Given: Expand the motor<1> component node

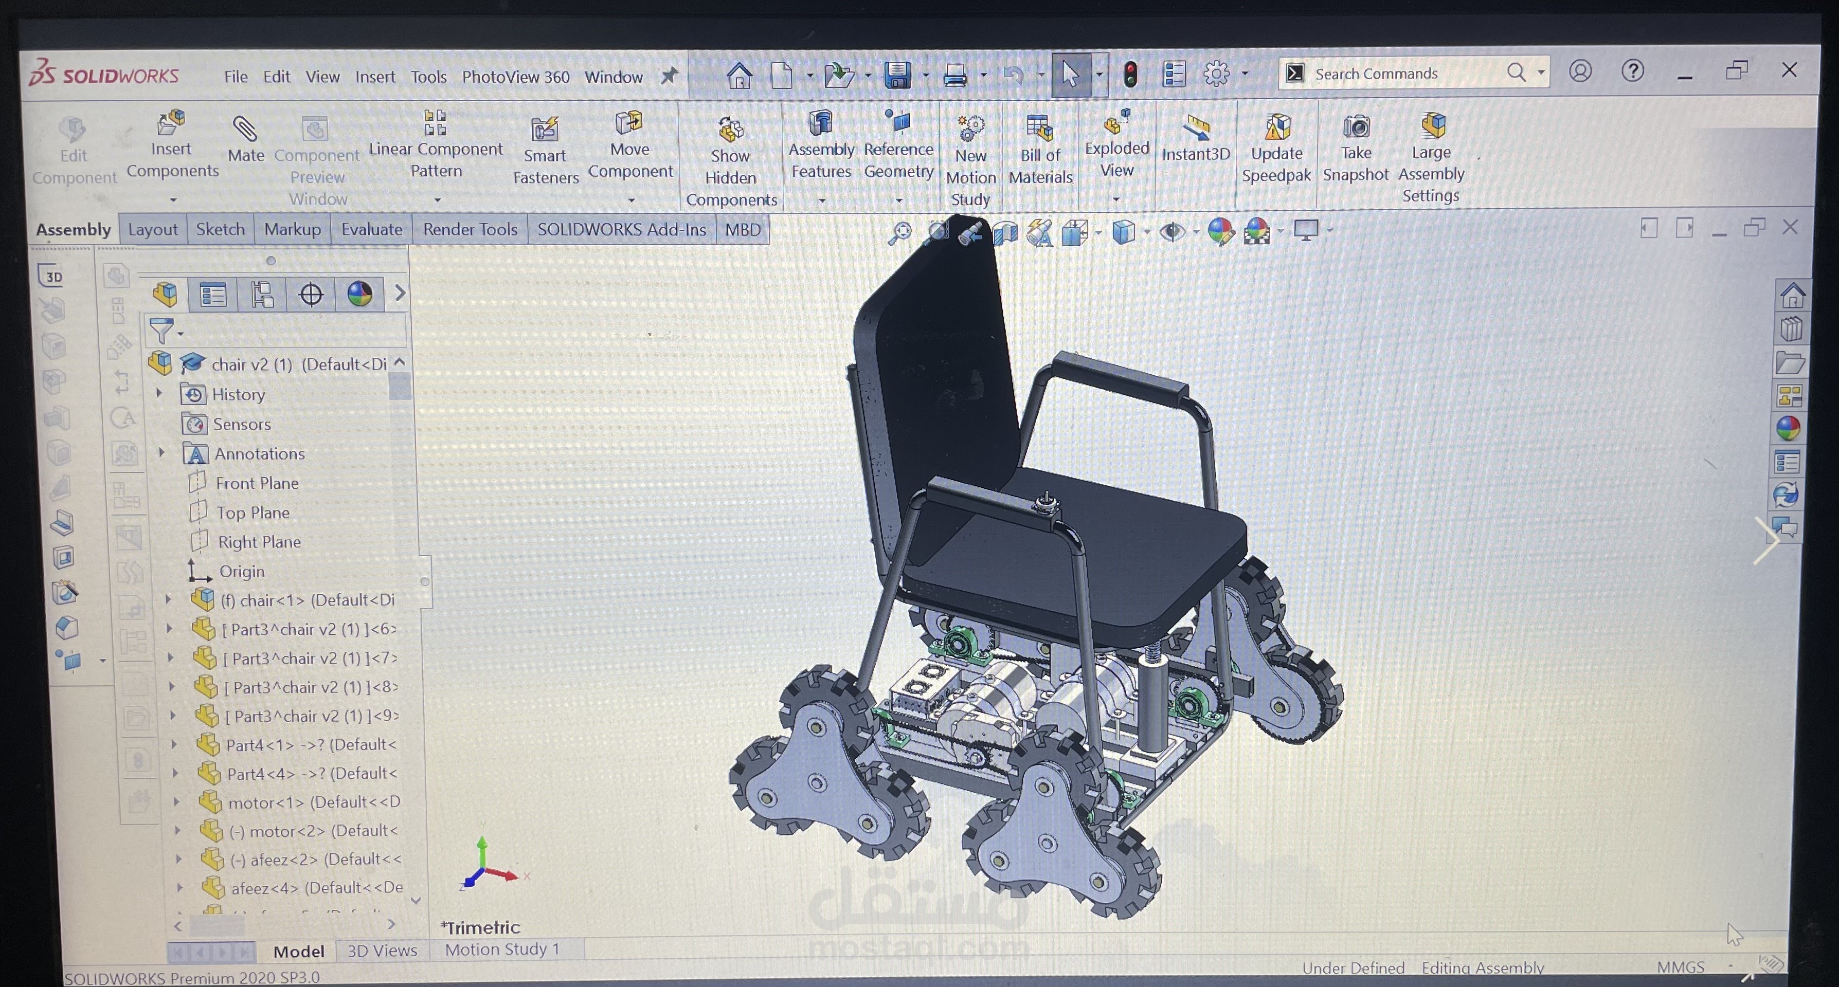Looking at the screenshot, I should pyautogui.click(x=176, y=801).
